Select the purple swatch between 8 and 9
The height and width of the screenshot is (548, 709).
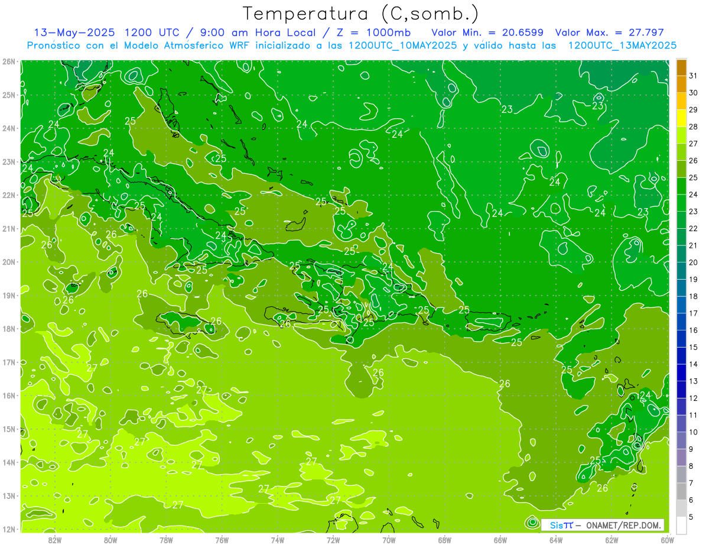[x=681, y=457]
